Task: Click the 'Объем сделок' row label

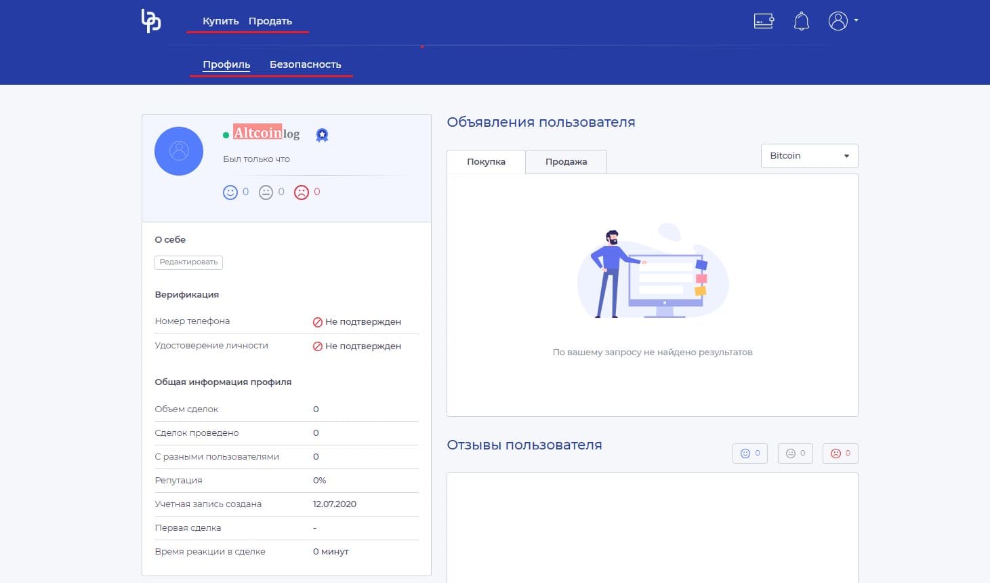Action: pos(186,409)
